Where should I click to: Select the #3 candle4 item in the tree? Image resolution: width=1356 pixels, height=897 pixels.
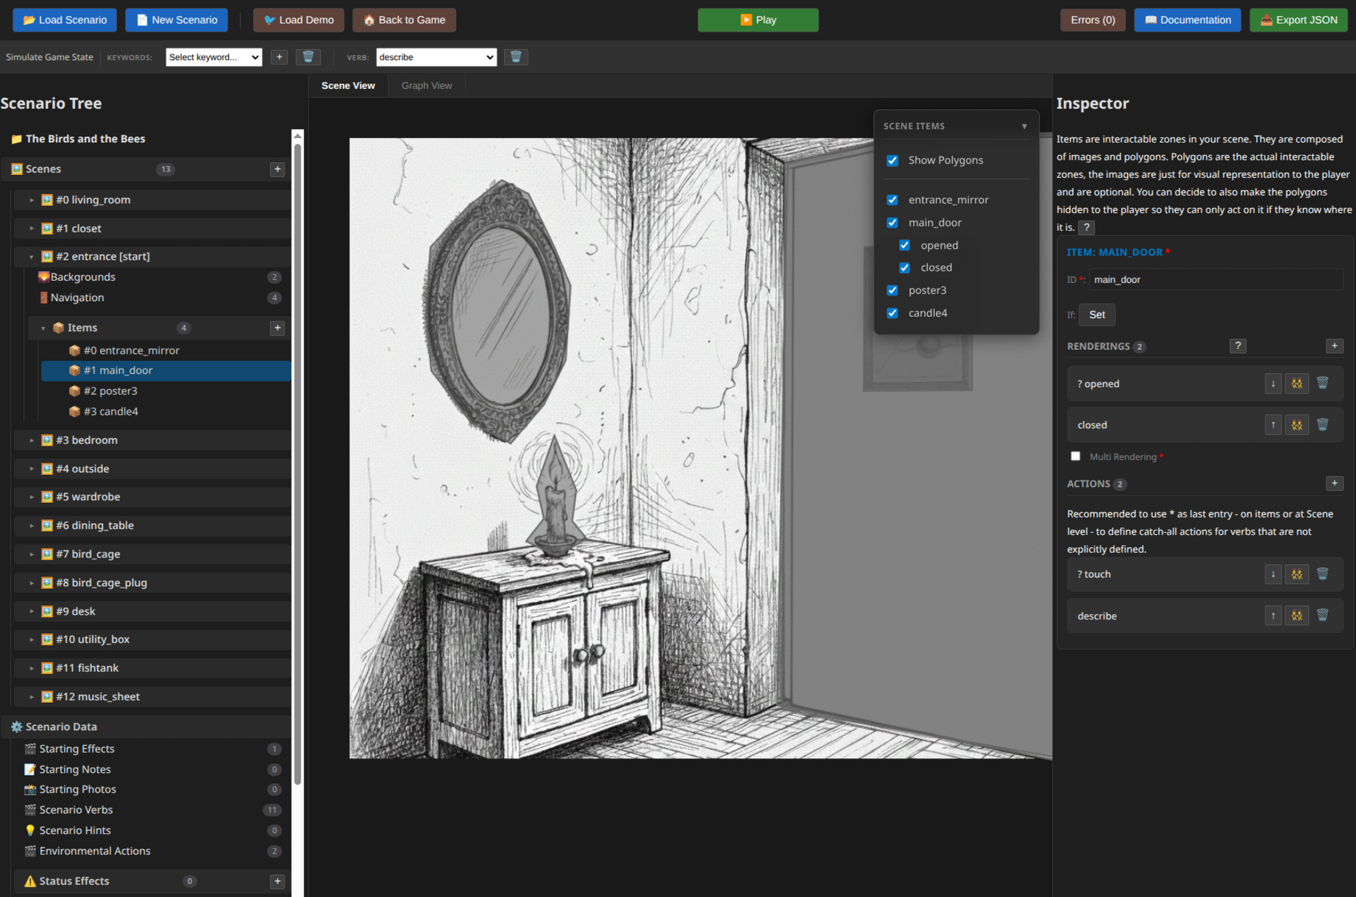[166, 412]
